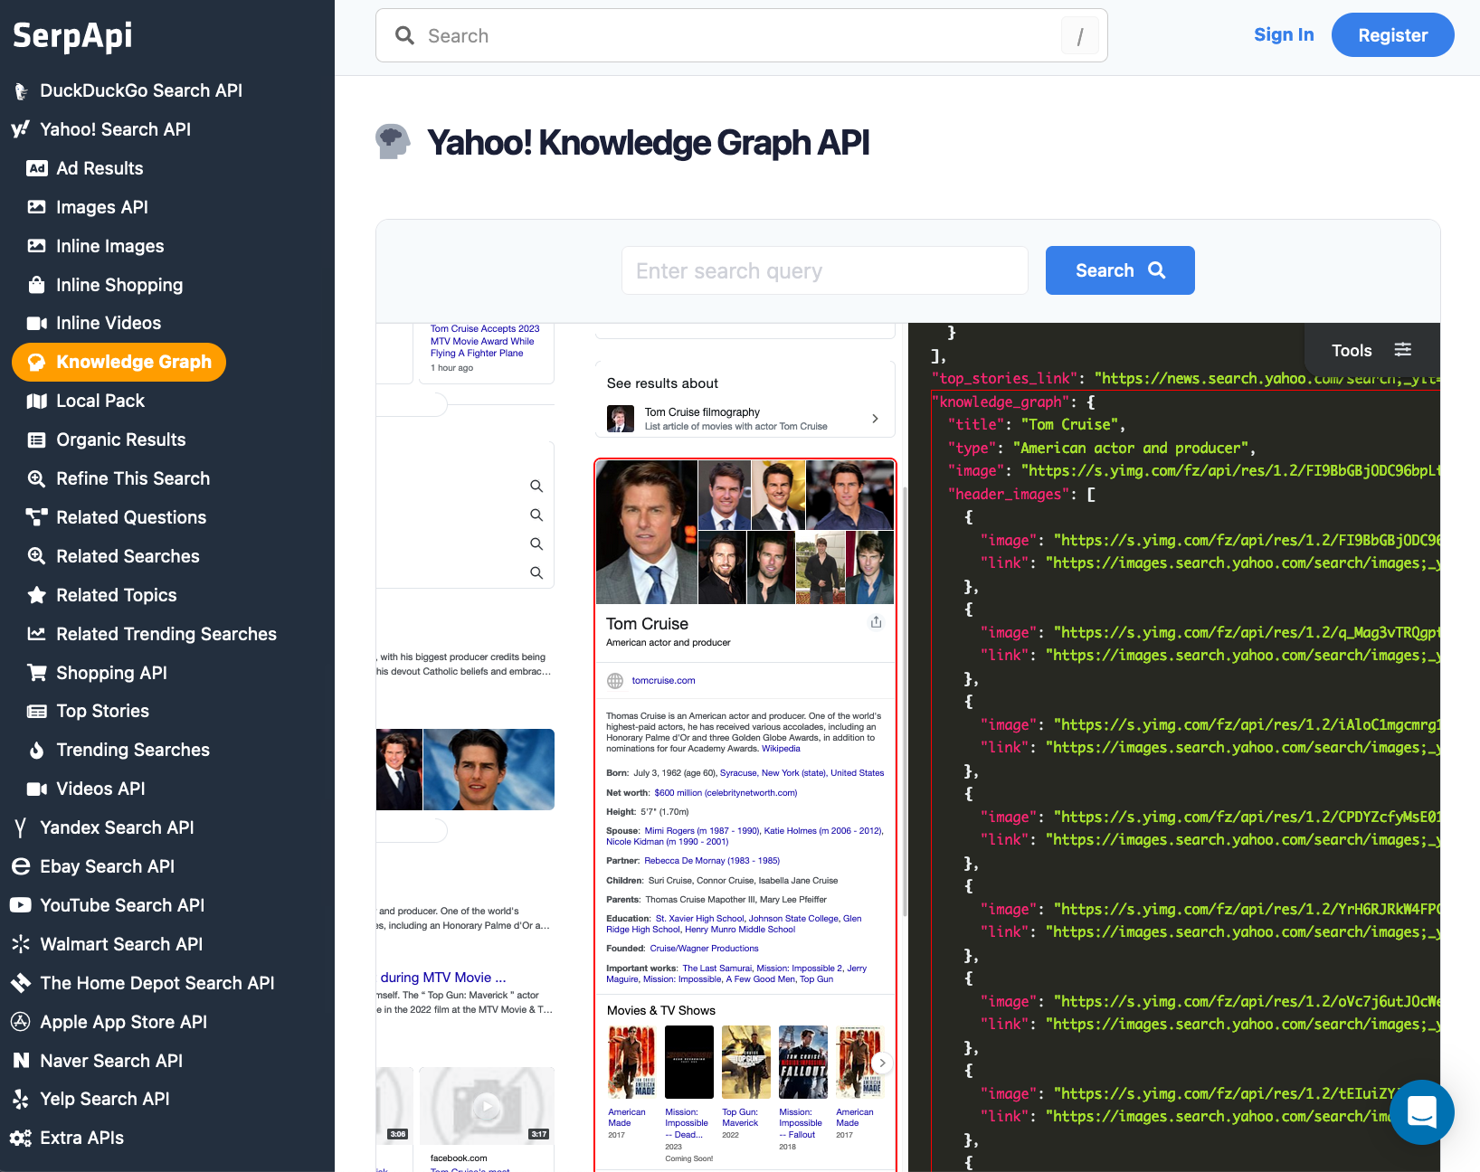
Task: Click the Inline Videos camera icon
Action: (x=37, y=323)
